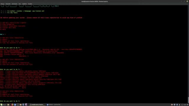Open the terminal launcher in the panel

[18, 105]
